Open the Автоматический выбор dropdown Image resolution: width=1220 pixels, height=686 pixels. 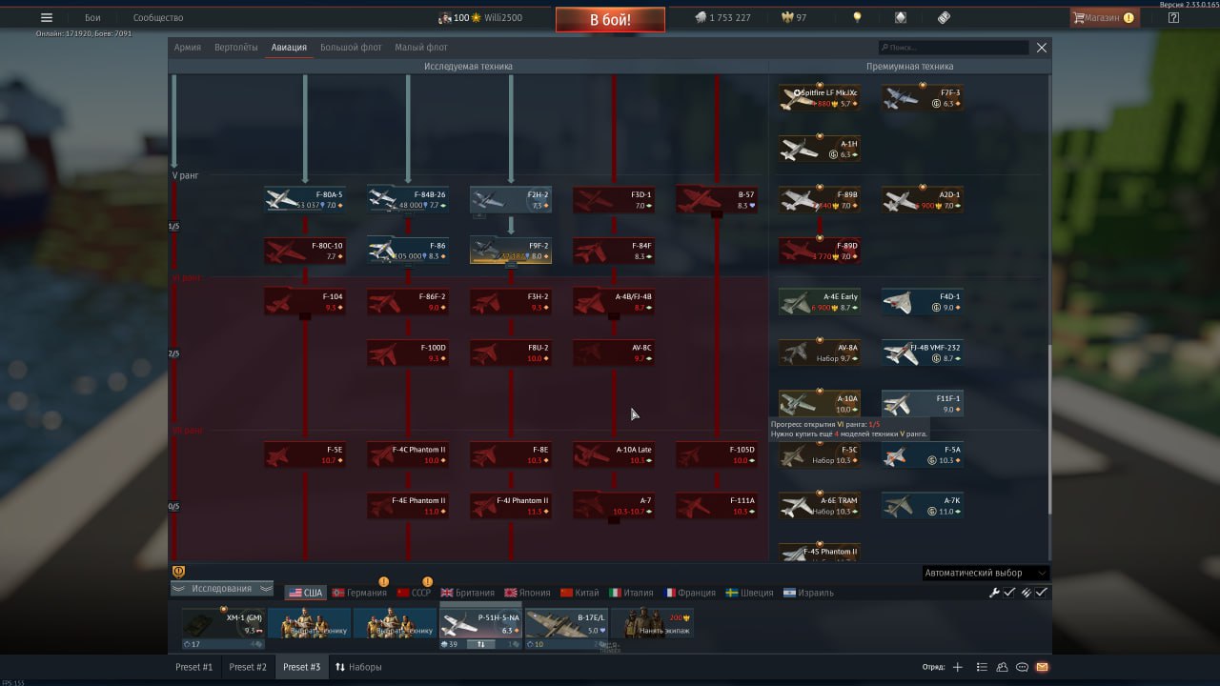click(x=986, y=573)
